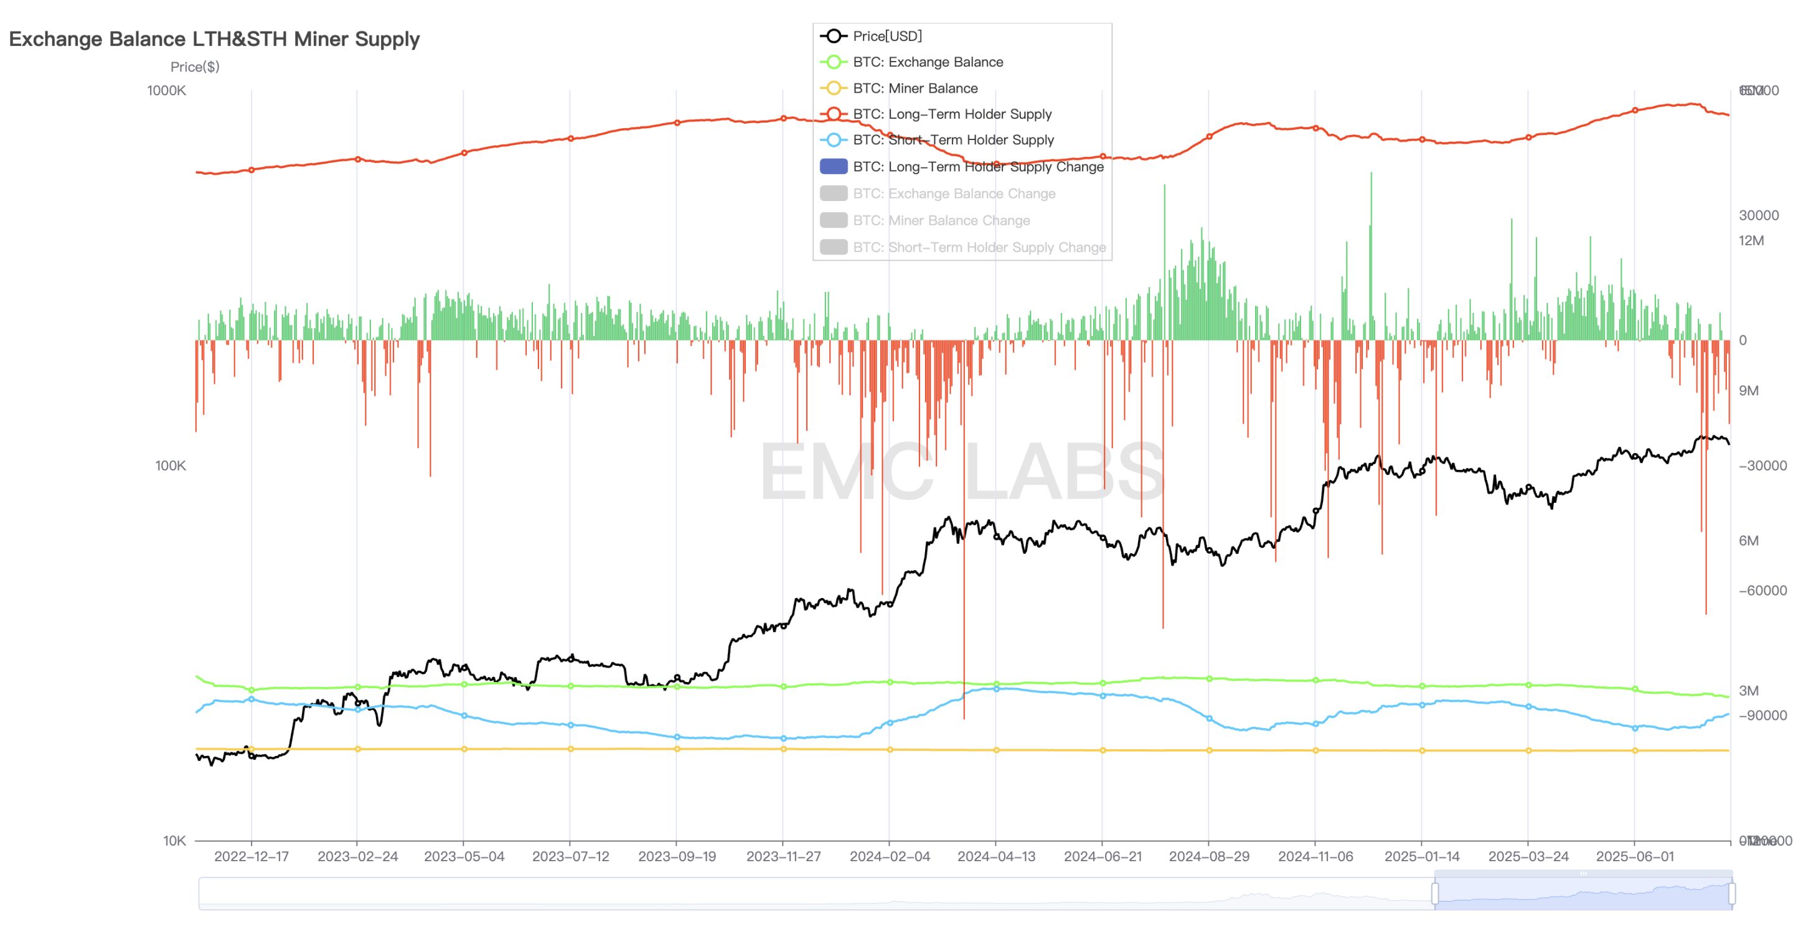Viewport: 1811px width, 934px height.
Task: Enable BTC: Exchange Balance Change series
Action: click(x=938, y=194)
